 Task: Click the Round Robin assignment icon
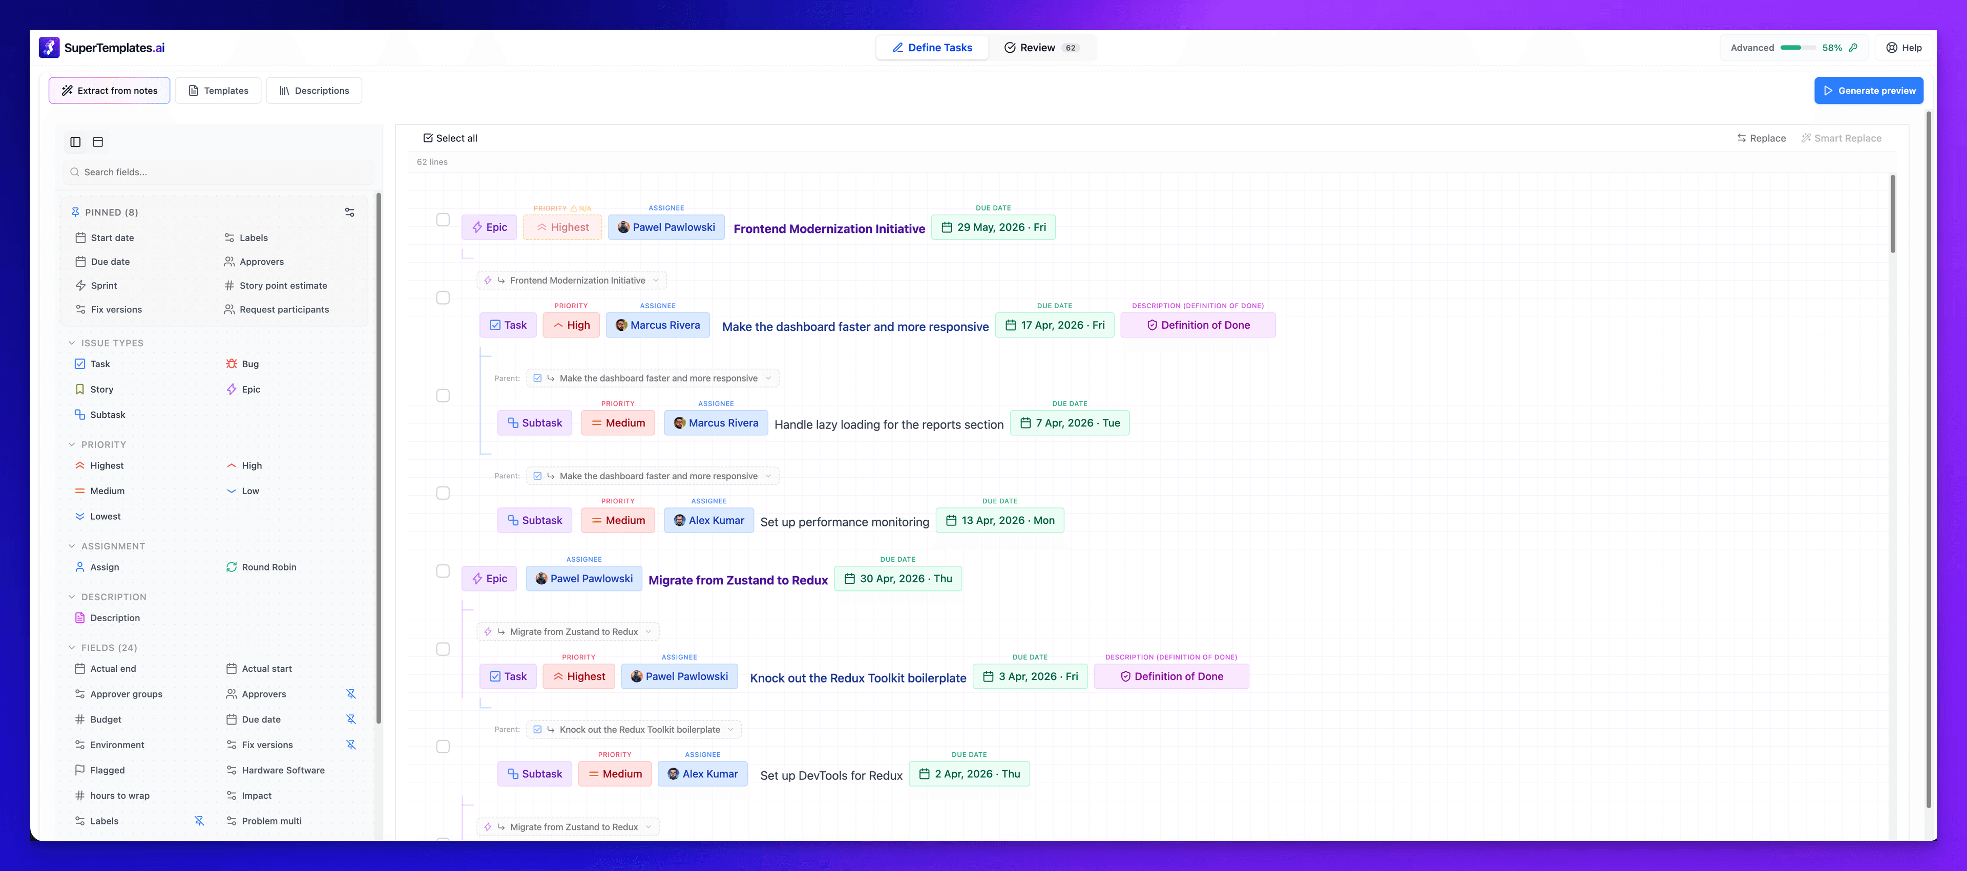[x=232, y=567]
